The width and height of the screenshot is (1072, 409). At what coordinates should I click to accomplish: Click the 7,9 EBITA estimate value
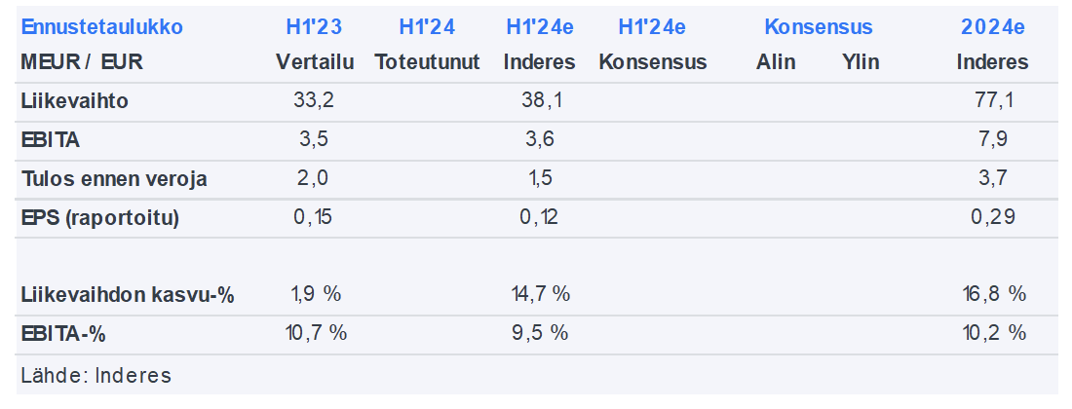[x=992, y=139]
